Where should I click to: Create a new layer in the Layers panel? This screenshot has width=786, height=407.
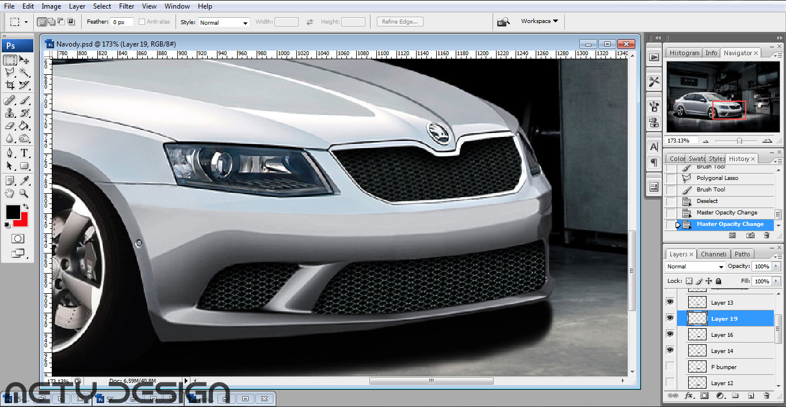click(751, 396)
